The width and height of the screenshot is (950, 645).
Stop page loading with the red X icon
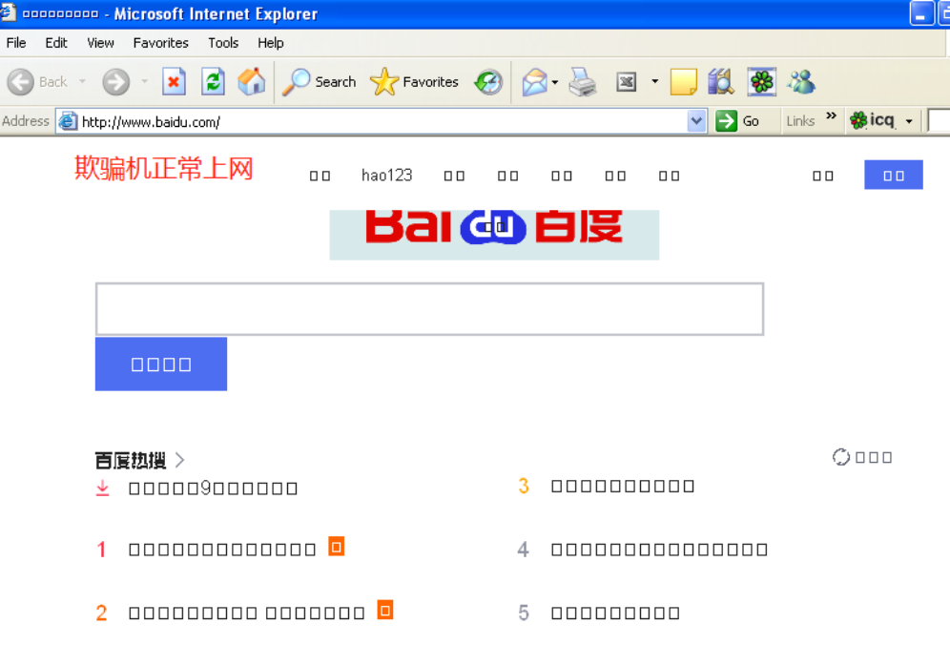pyautogui.click(x=174, y=82)
